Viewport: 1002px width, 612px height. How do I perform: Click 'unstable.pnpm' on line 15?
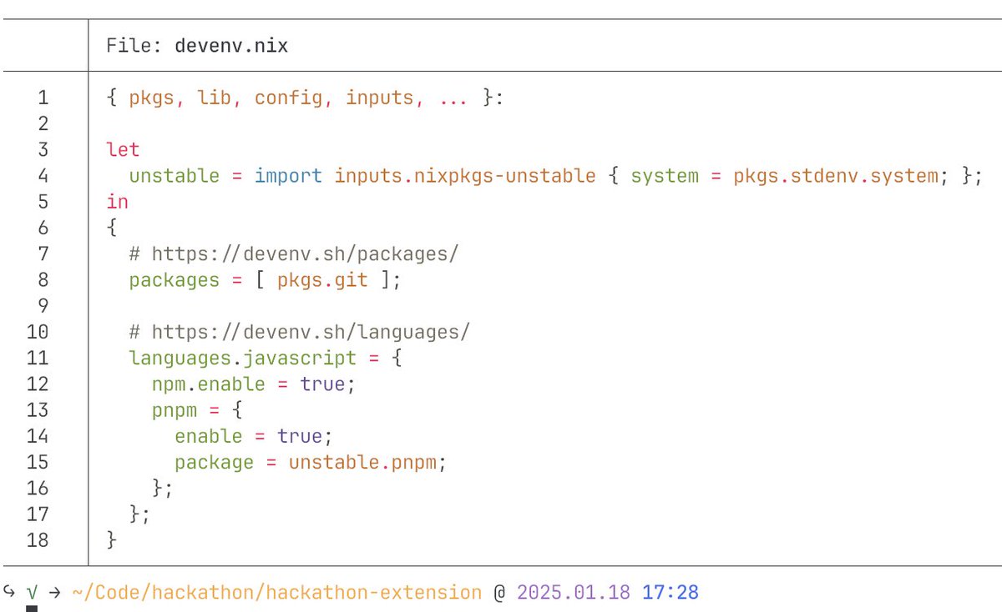pos(362,462)
